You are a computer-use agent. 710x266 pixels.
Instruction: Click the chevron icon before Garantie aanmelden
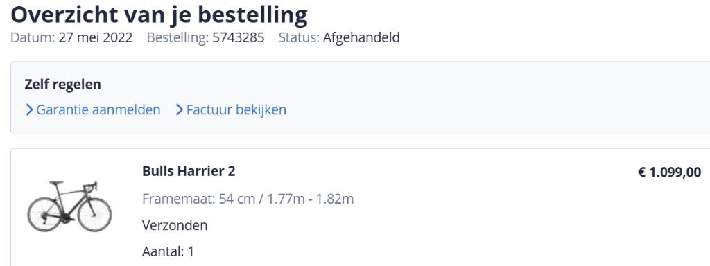tap(29, 110)
